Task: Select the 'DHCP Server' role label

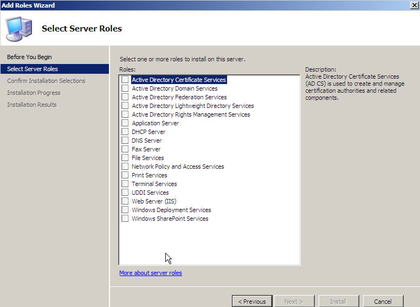Action: [x=148, y=132]
